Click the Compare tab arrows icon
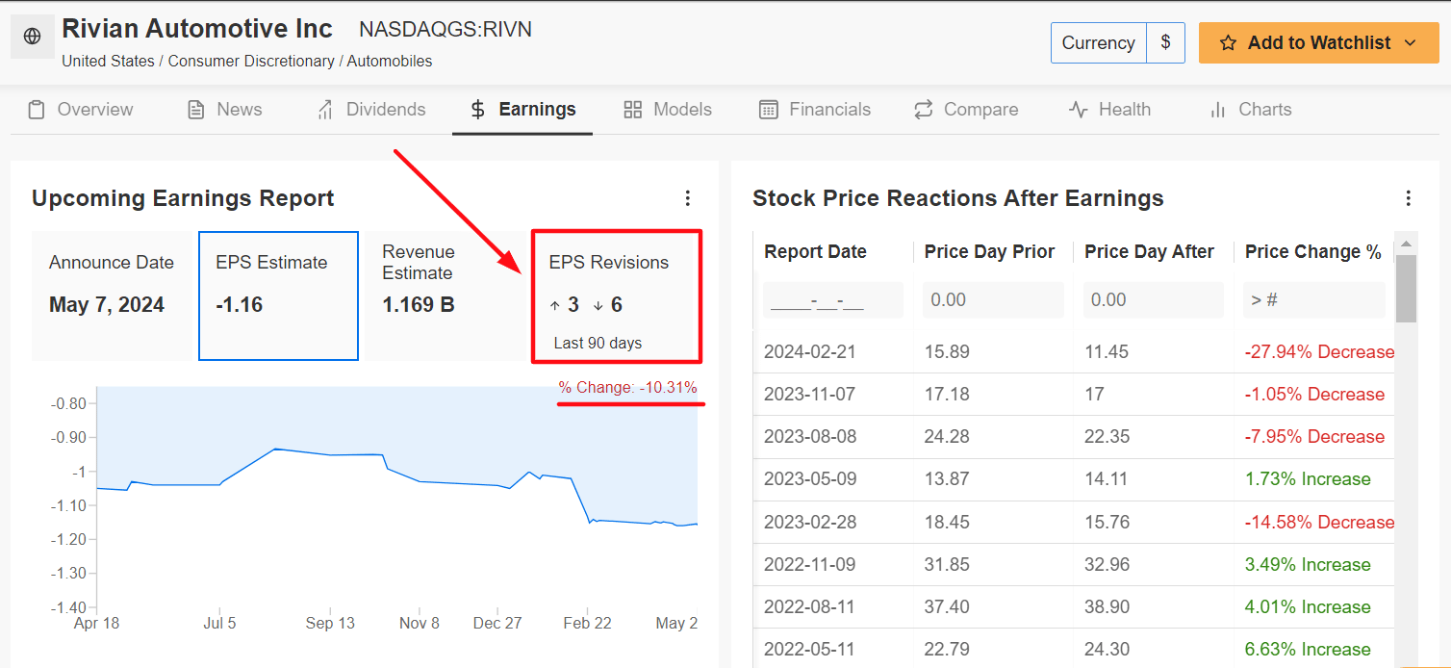This screenshot has height=668, width=1451. click(x=924, y=110)
